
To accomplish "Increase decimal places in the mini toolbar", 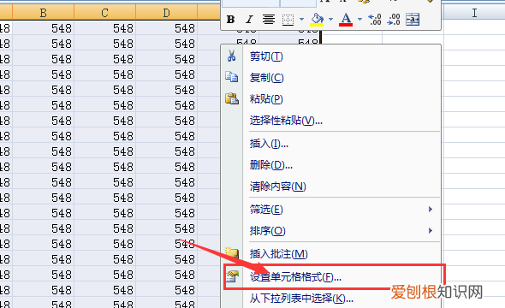I will point(375,20).
